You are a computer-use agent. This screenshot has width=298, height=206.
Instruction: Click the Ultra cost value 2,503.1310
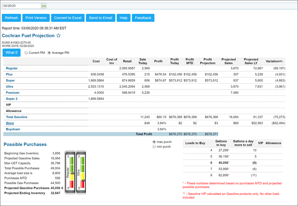click(x=96, y=87)
